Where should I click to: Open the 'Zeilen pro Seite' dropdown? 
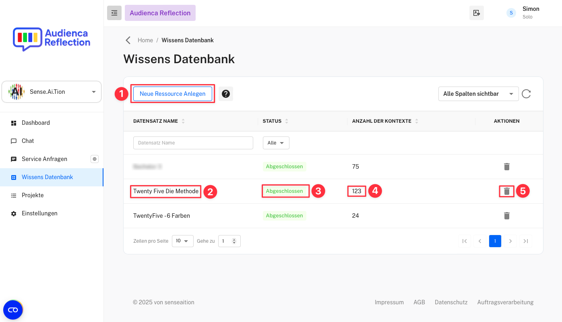click(182, 241)
